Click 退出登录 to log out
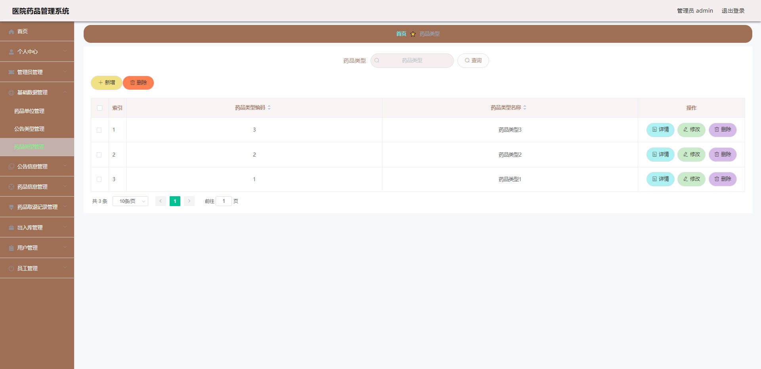Screen dimensions: 761x369 [733, 11]
